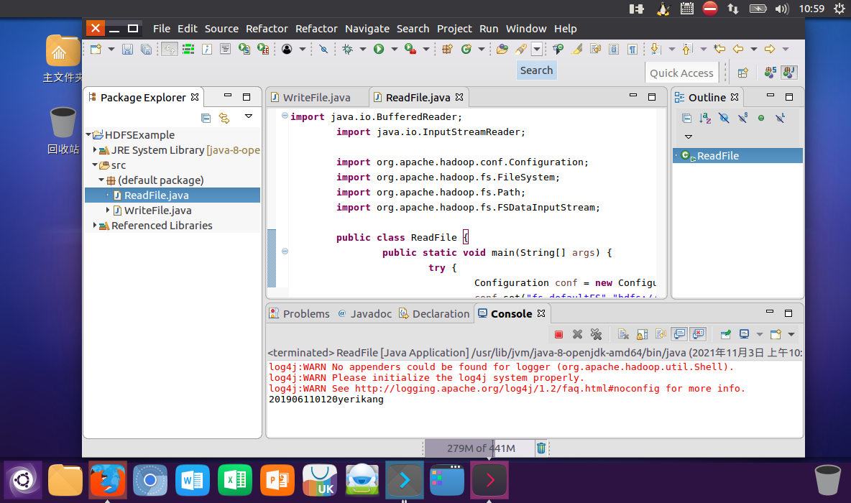The width and height of the screenshot is (851, 503).
Task: Open the Refactor menu
Action: coord(267,29)
